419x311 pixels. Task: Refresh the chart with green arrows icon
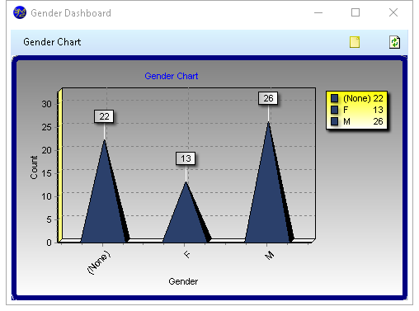click(394, 42)
